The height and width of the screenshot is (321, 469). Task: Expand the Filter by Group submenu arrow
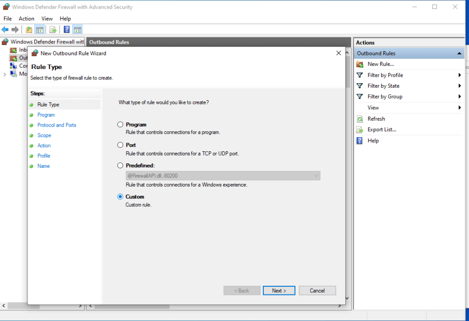point(460,97)
